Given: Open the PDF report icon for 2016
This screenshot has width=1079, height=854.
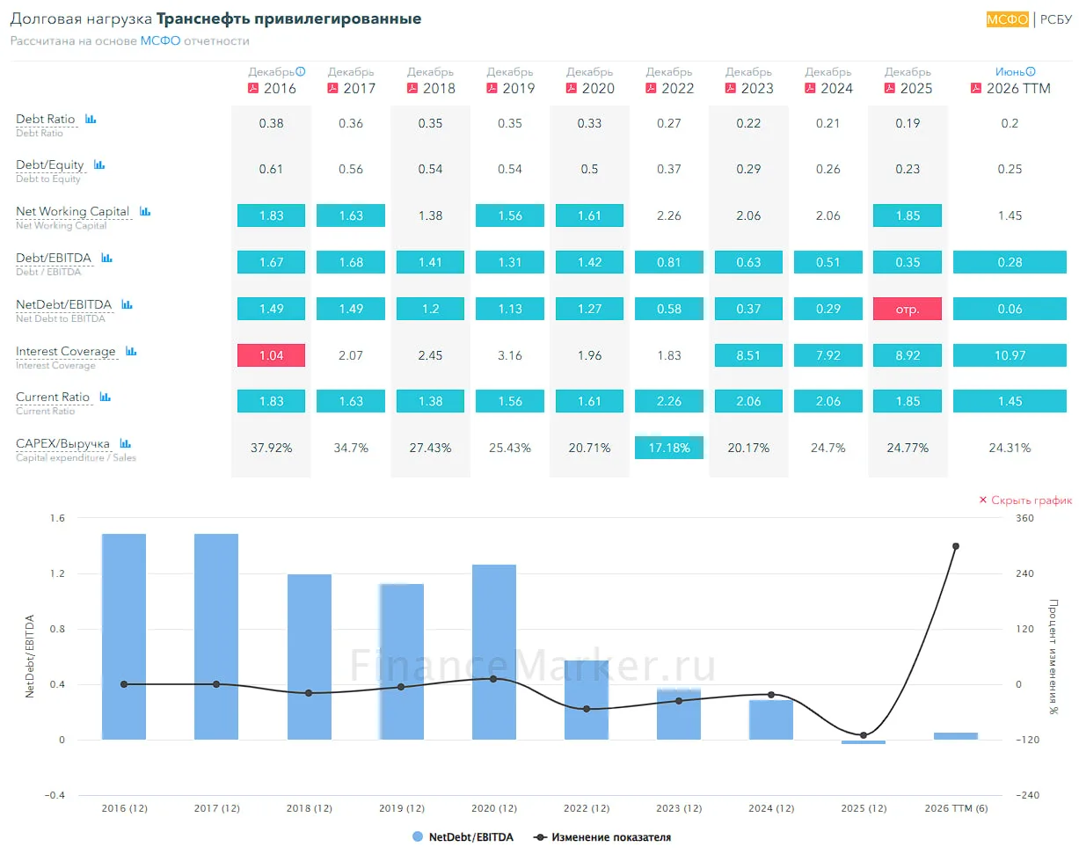Looking at the screenshot, I should (253, 88).
